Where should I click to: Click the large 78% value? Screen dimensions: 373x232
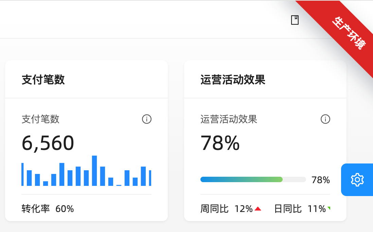click(x=220, y=143)
